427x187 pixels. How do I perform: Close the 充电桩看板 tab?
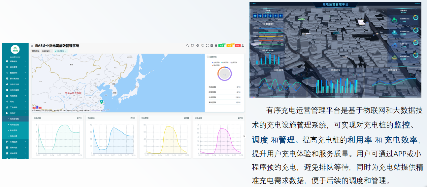(x=66, y=51)
